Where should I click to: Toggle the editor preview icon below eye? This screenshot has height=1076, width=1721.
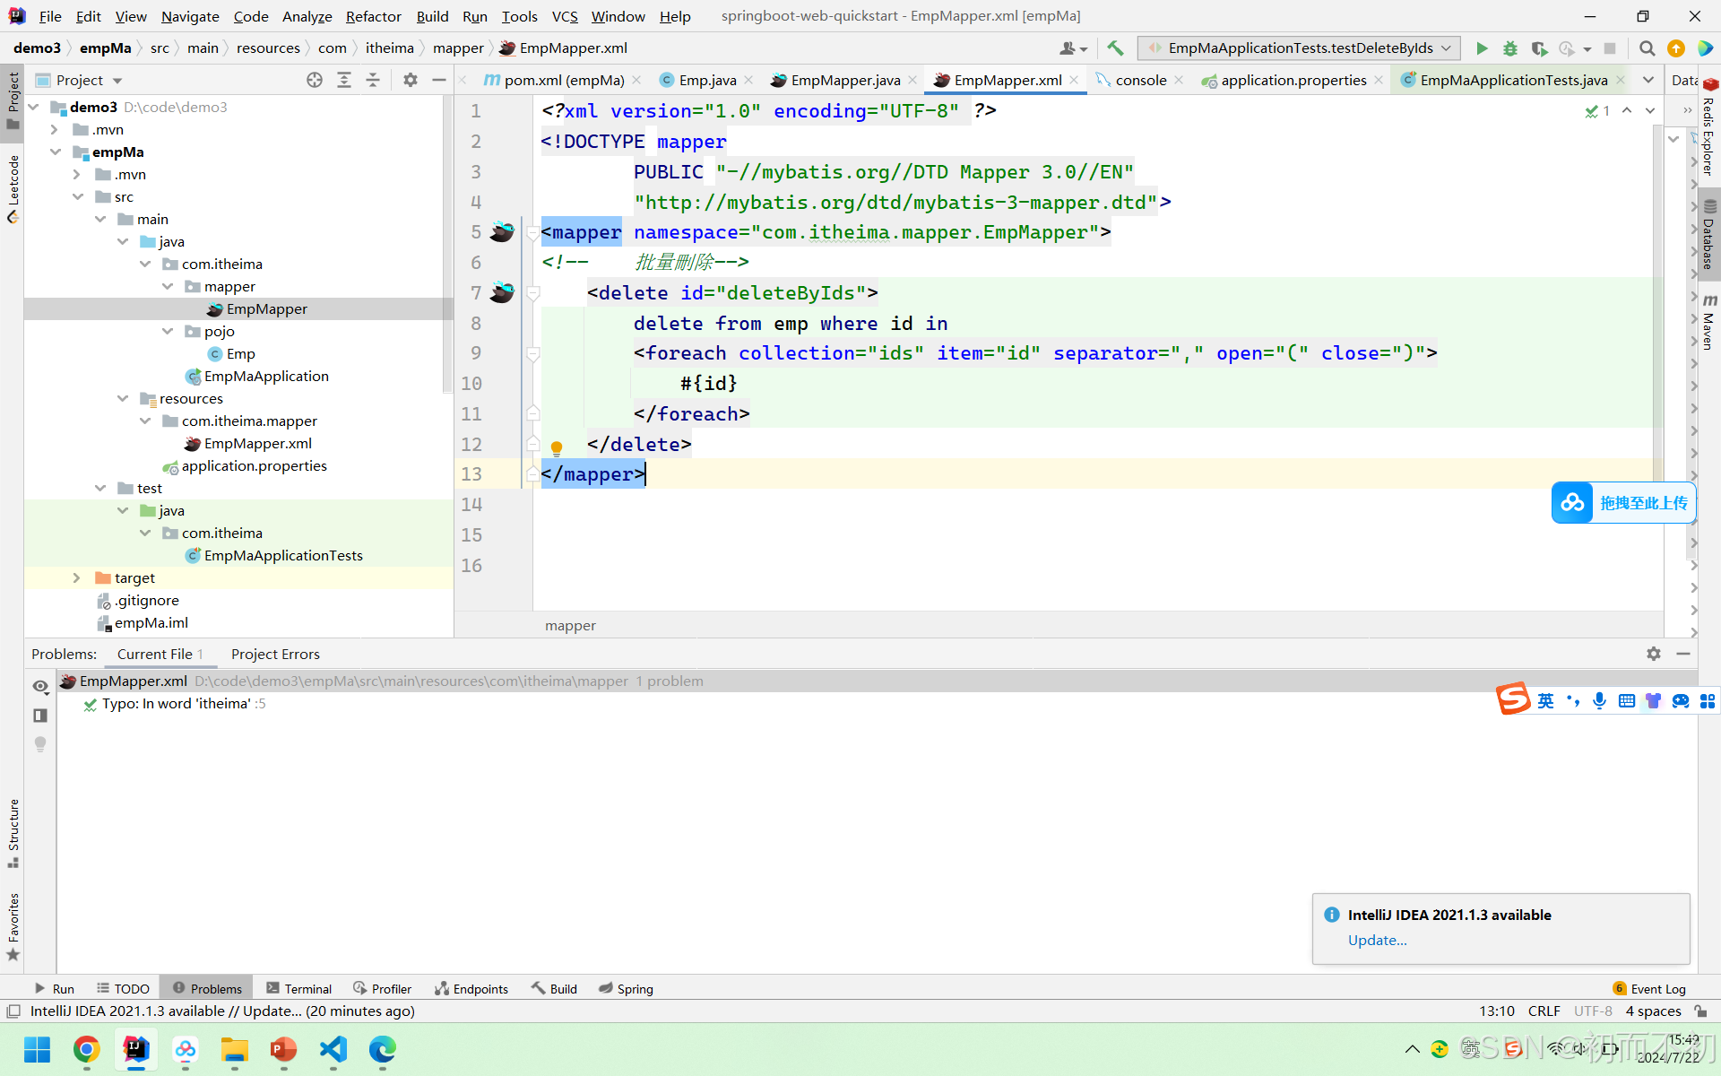(x=40, y=716)
